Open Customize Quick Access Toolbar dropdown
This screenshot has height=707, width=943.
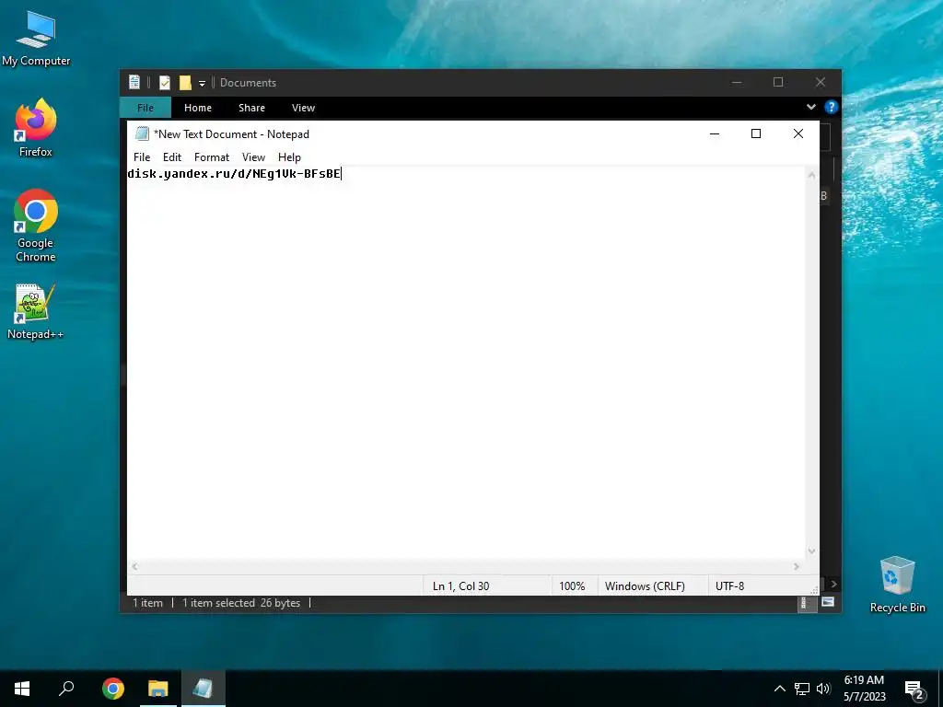pos(202,84)
